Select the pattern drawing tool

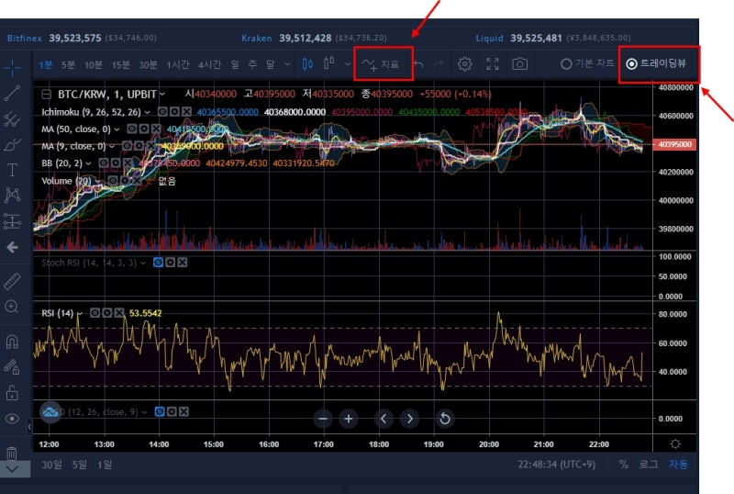point(12,195)
